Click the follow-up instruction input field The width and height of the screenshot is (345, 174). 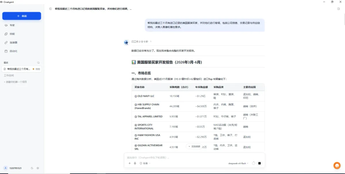194,157
